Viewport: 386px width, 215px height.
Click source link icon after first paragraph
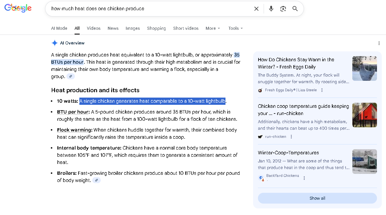(x=71, y=77)
